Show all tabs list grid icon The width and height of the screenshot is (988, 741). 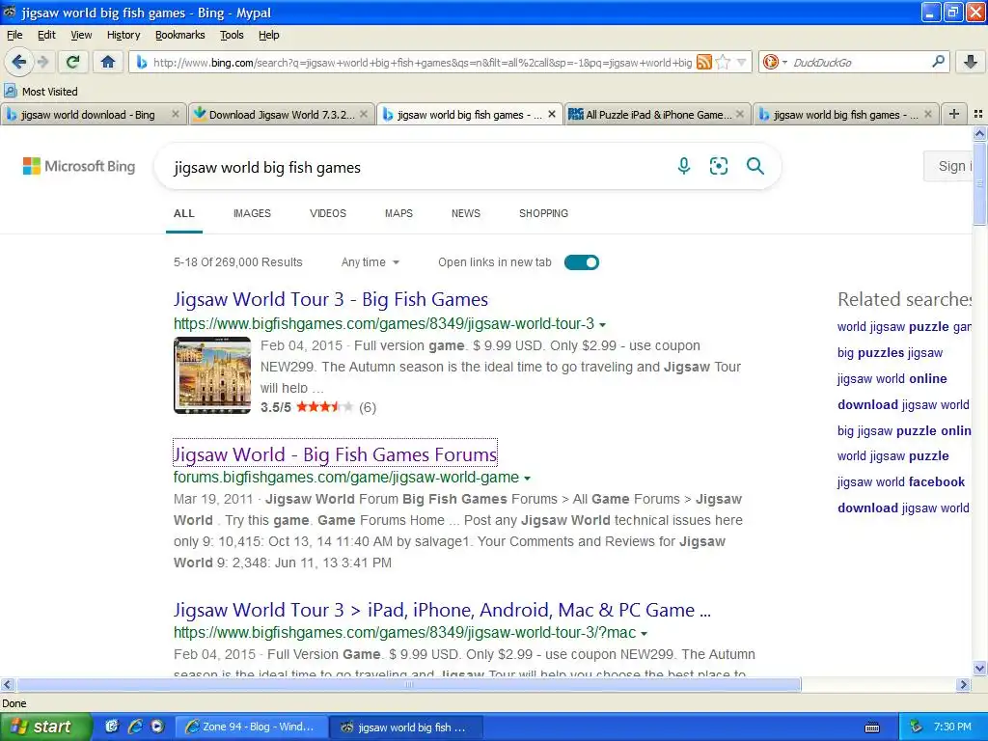[x=978, y=114]
